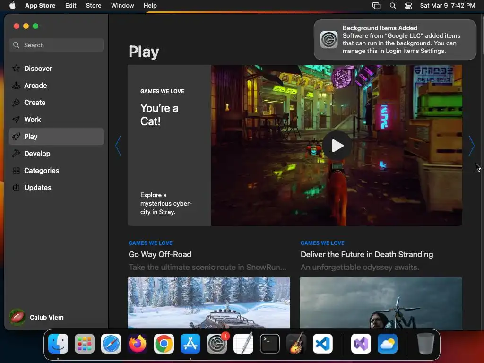484x363 pixels.
Task: Launch Google Chrome from the Dock
Action: (164, 344)
